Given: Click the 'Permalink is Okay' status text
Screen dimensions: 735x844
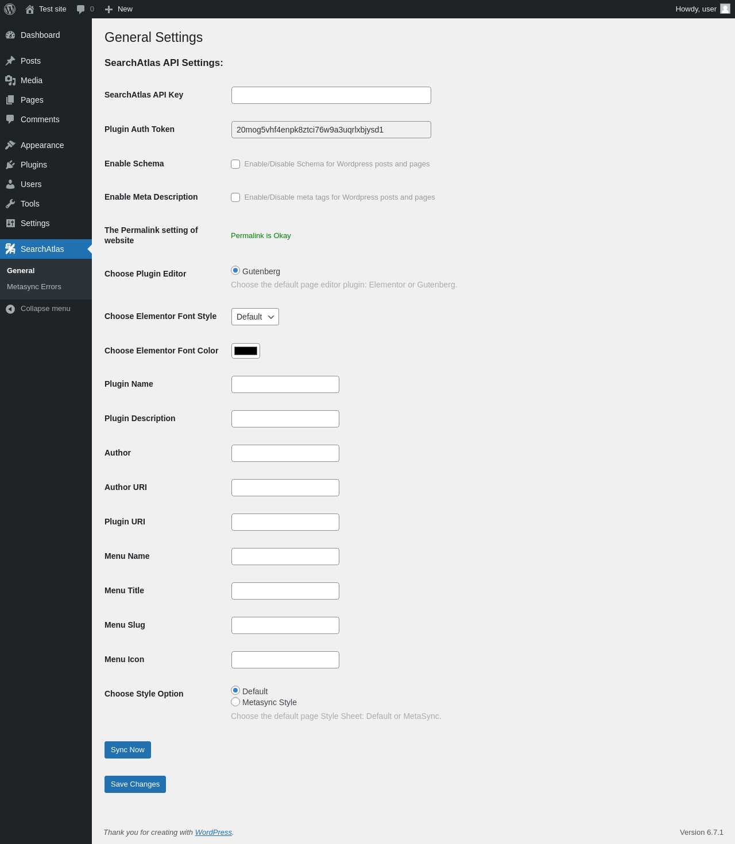Looking at the screenshot, I should (x=261, y=236).
